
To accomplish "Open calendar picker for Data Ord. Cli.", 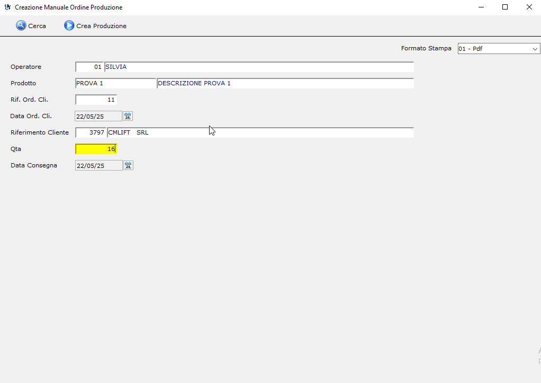I will coord(128,116).
